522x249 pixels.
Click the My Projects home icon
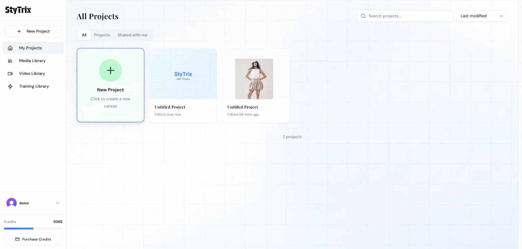tap(10, 48)
